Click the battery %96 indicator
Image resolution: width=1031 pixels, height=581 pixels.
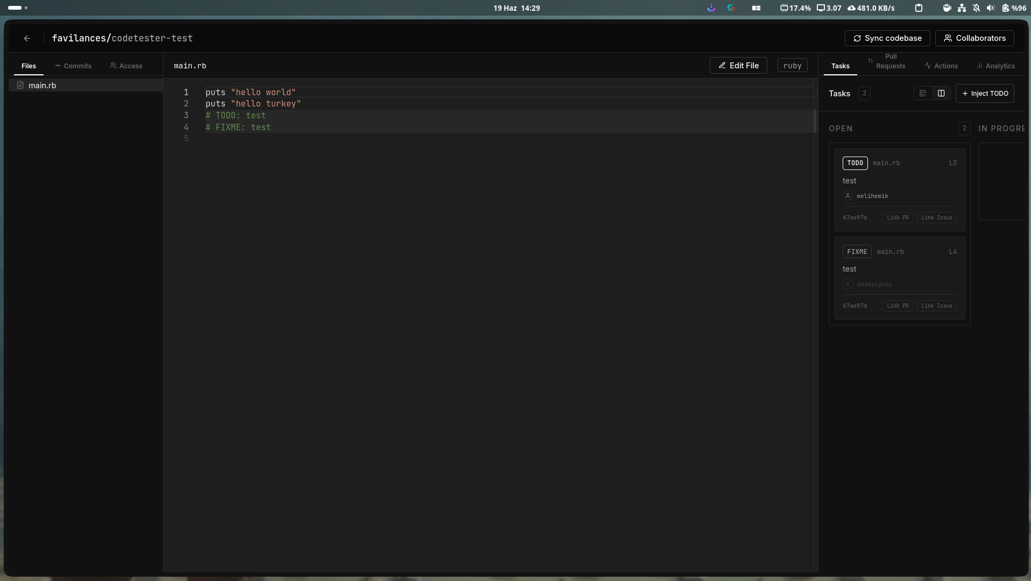click(1014, 8)
